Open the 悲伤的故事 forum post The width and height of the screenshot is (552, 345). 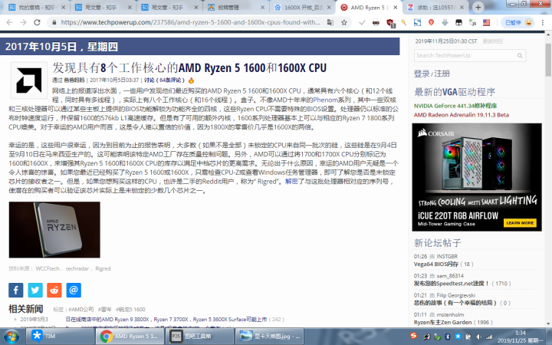pyautogui.click(x=455, y=303)
